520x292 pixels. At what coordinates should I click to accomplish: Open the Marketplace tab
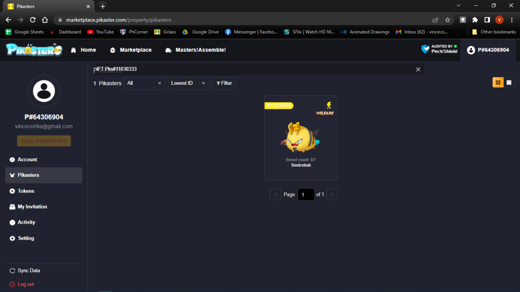[131, 50]
